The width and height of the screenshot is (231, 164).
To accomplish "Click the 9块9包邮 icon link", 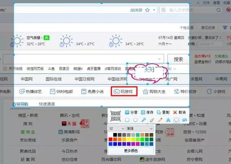I will coord(61,92).
